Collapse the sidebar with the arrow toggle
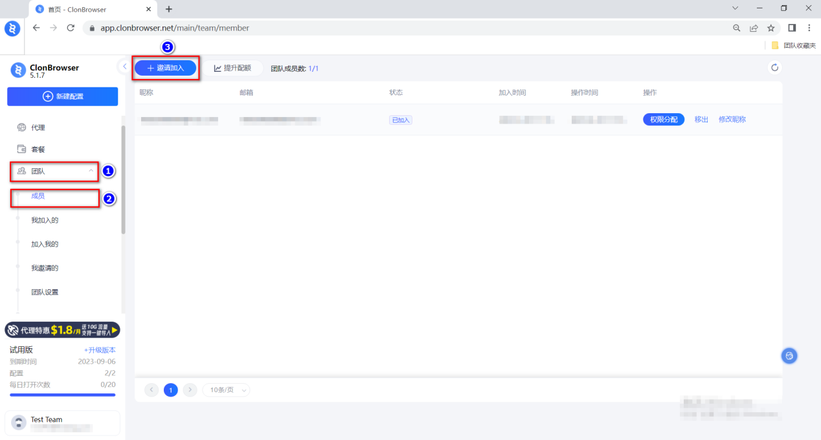 coord(124,67)
